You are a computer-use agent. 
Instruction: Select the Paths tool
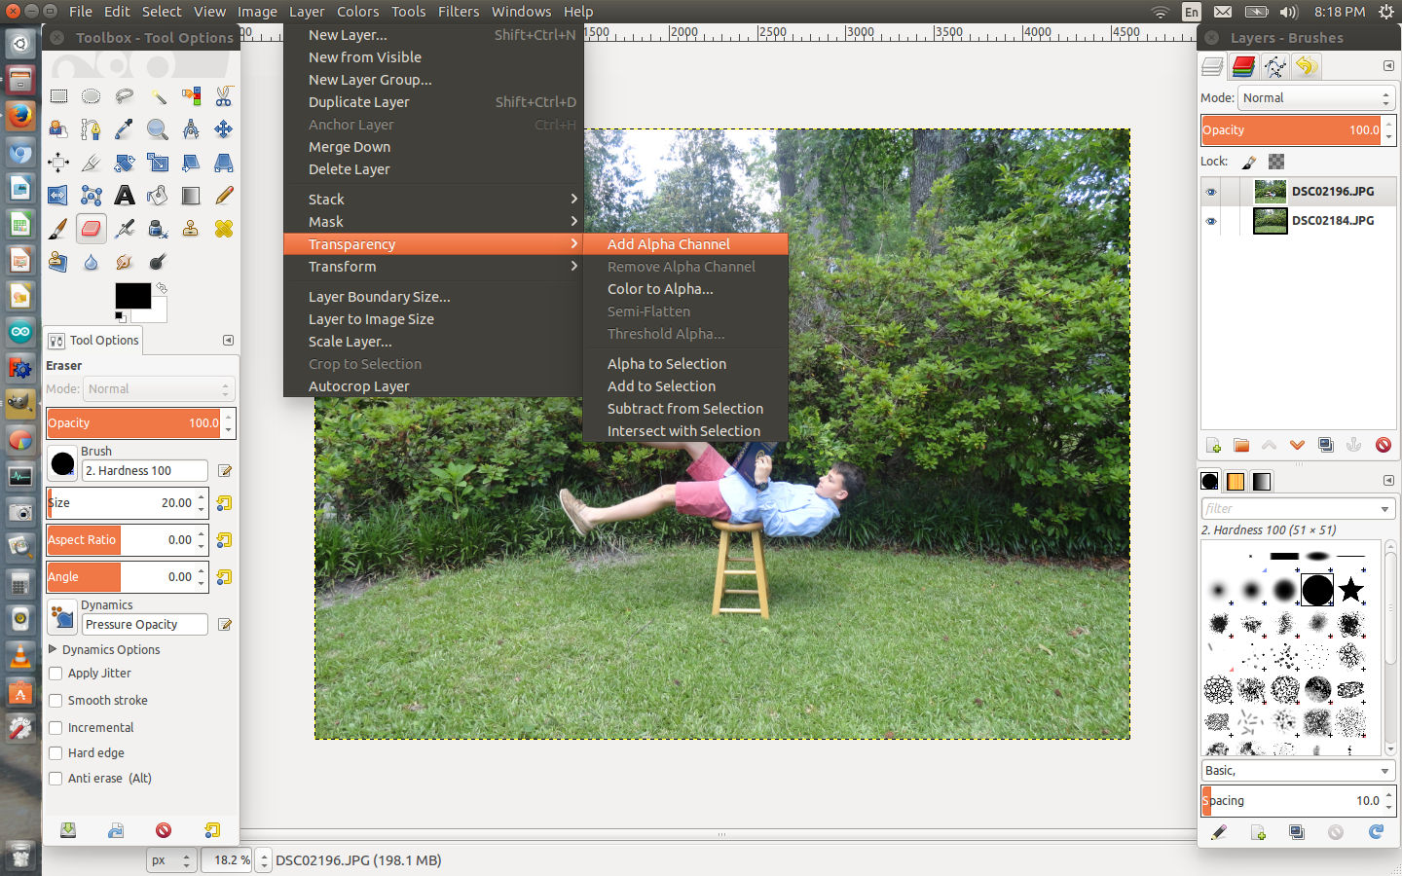pos(92,129)
